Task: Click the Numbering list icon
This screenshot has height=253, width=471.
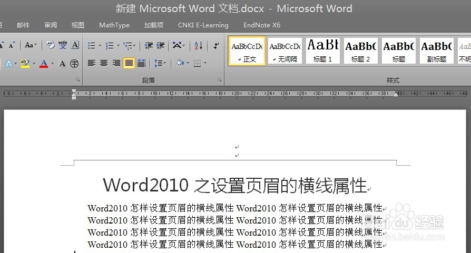Action: coord(110,46)
